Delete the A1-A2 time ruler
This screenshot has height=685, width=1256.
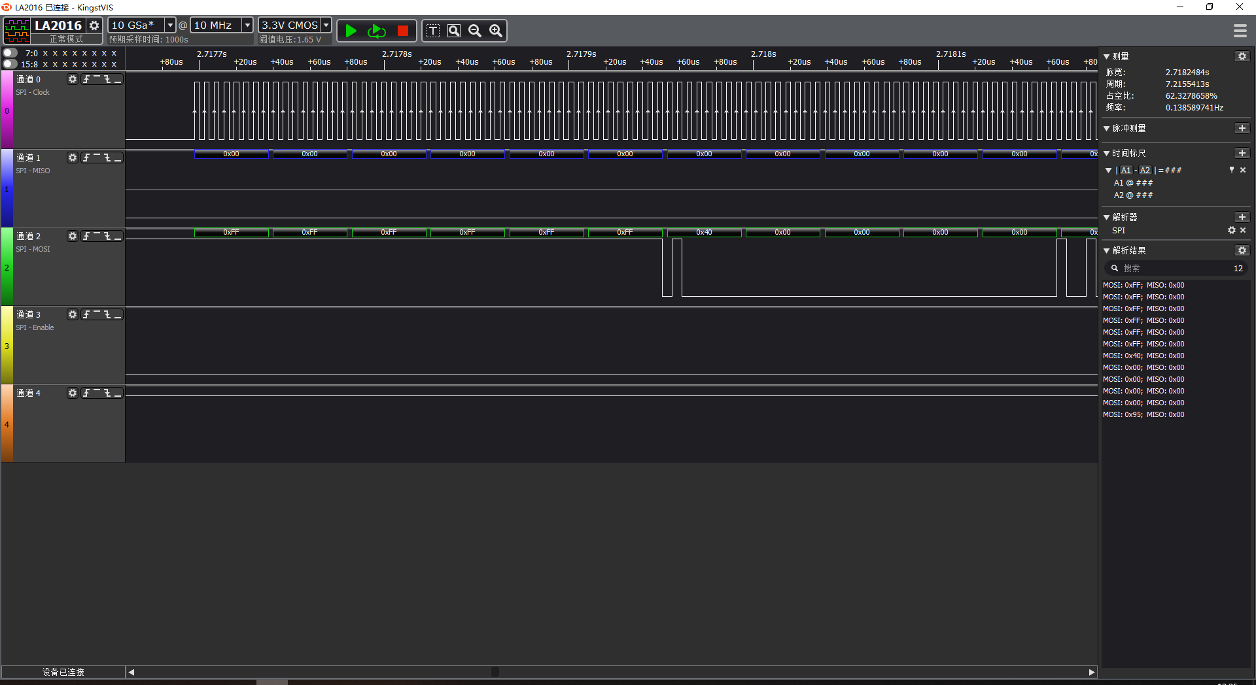1243,170
